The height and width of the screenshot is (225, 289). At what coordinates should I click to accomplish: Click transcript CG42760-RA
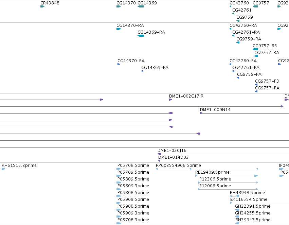[243, 25]
